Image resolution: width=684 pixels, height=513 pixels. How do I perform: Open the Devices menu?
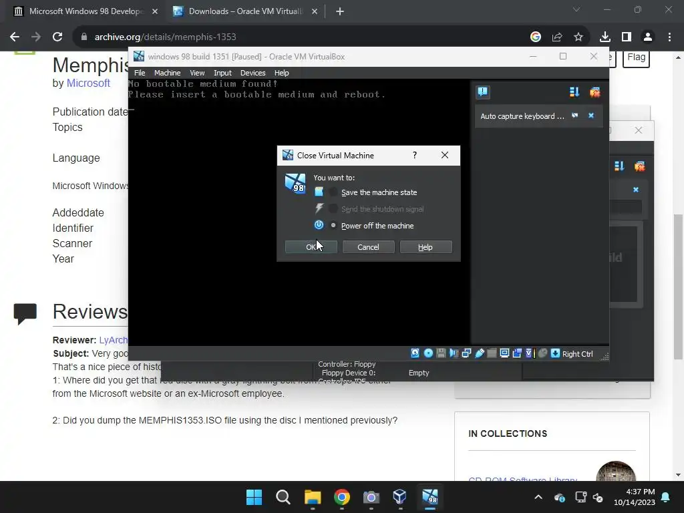[x=252, y=73]
